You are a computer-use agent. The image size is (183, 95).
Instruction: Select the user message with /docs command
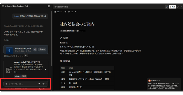coord(30,16)
